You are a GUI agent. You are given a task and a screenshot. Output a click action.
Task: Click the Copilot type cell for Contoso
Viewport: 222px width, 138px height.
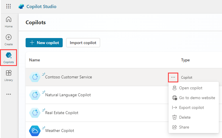pos(187,77)
